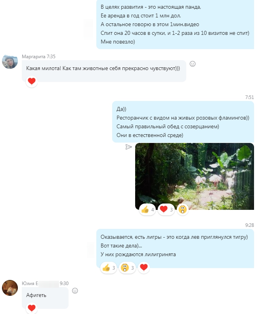This screenshot has width=258, height=314.
Task: Select the Афигеть message bubble
Action: pos(45,298)
